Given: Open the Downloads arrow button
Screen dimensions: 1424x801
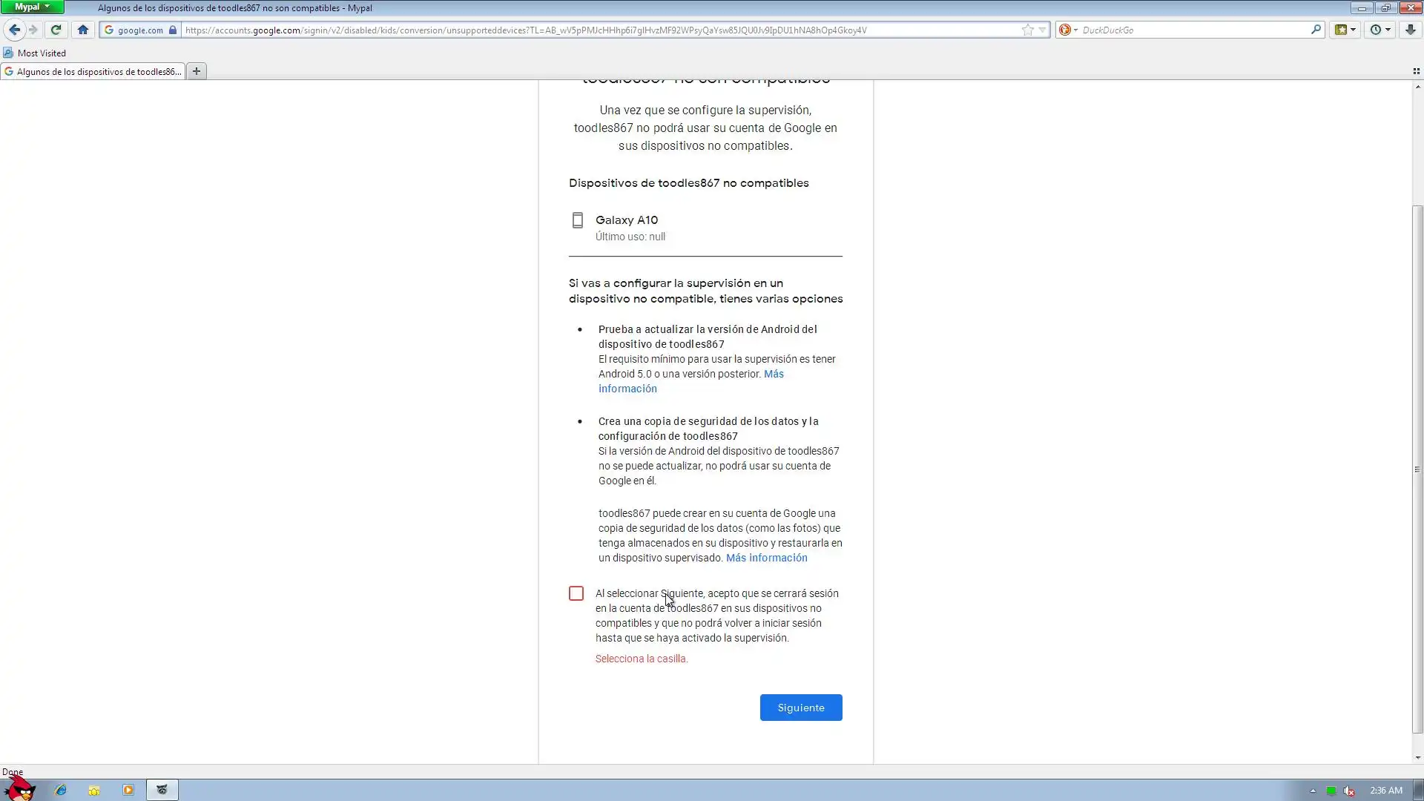Looking at the screenshot, I should (x=1410, y=30).
